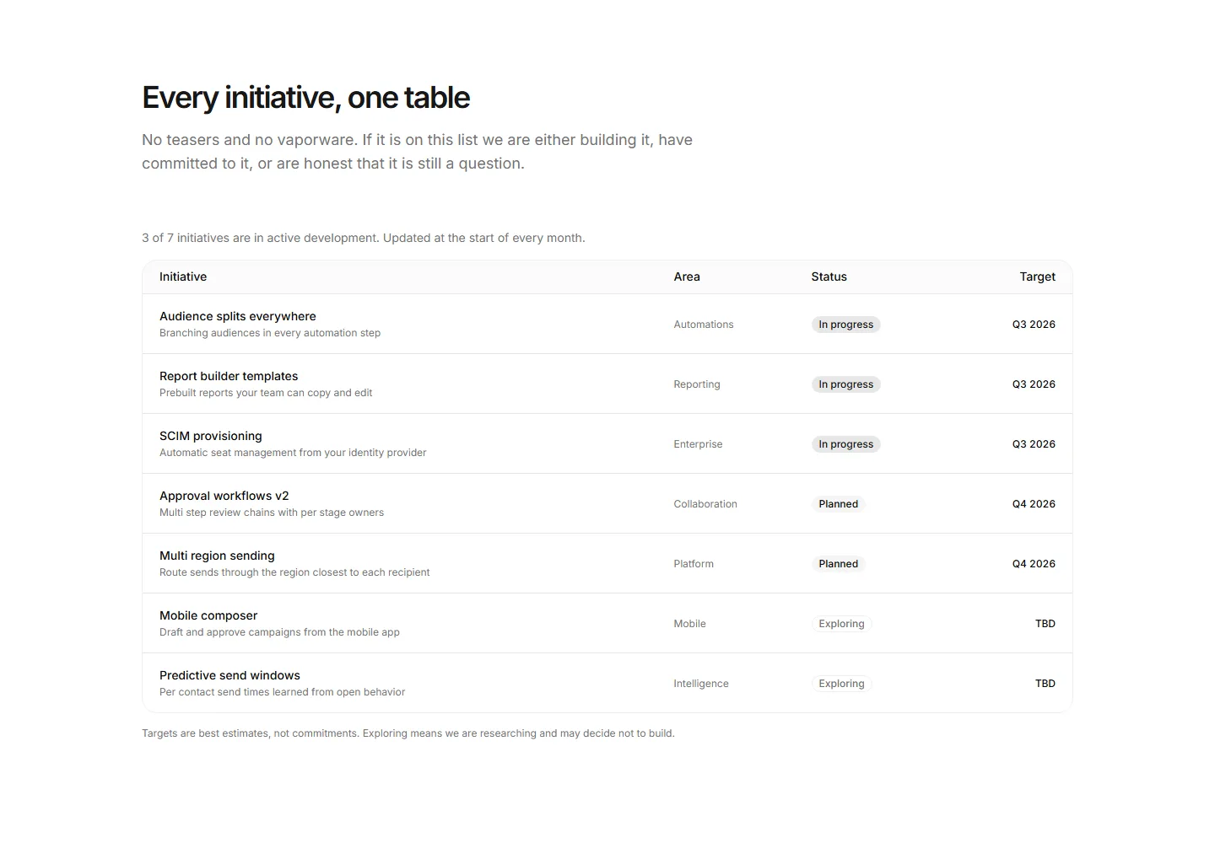
Task: Click In progress badge for Report builder templates
Action: pyautogui.click(x=845, y=384)
